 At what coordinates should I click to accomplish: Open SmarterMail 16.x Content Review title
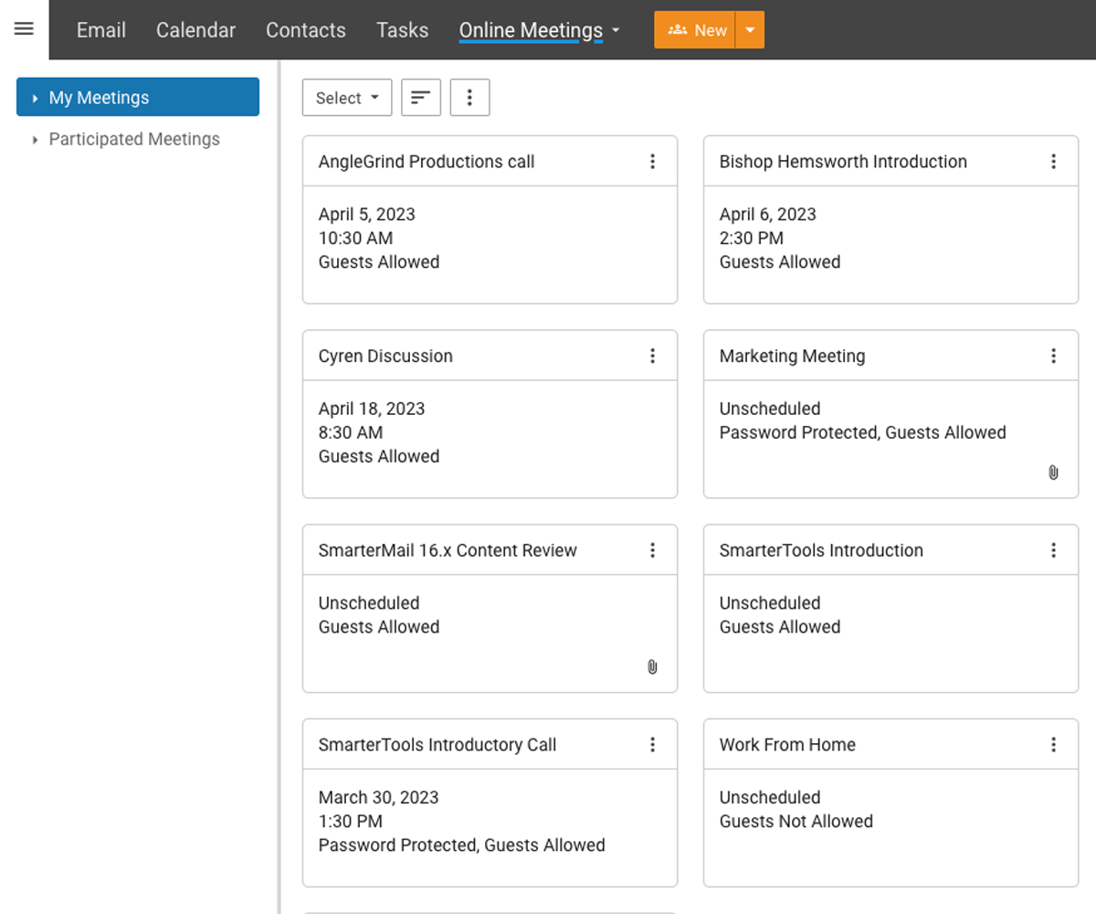coord(448,550)
